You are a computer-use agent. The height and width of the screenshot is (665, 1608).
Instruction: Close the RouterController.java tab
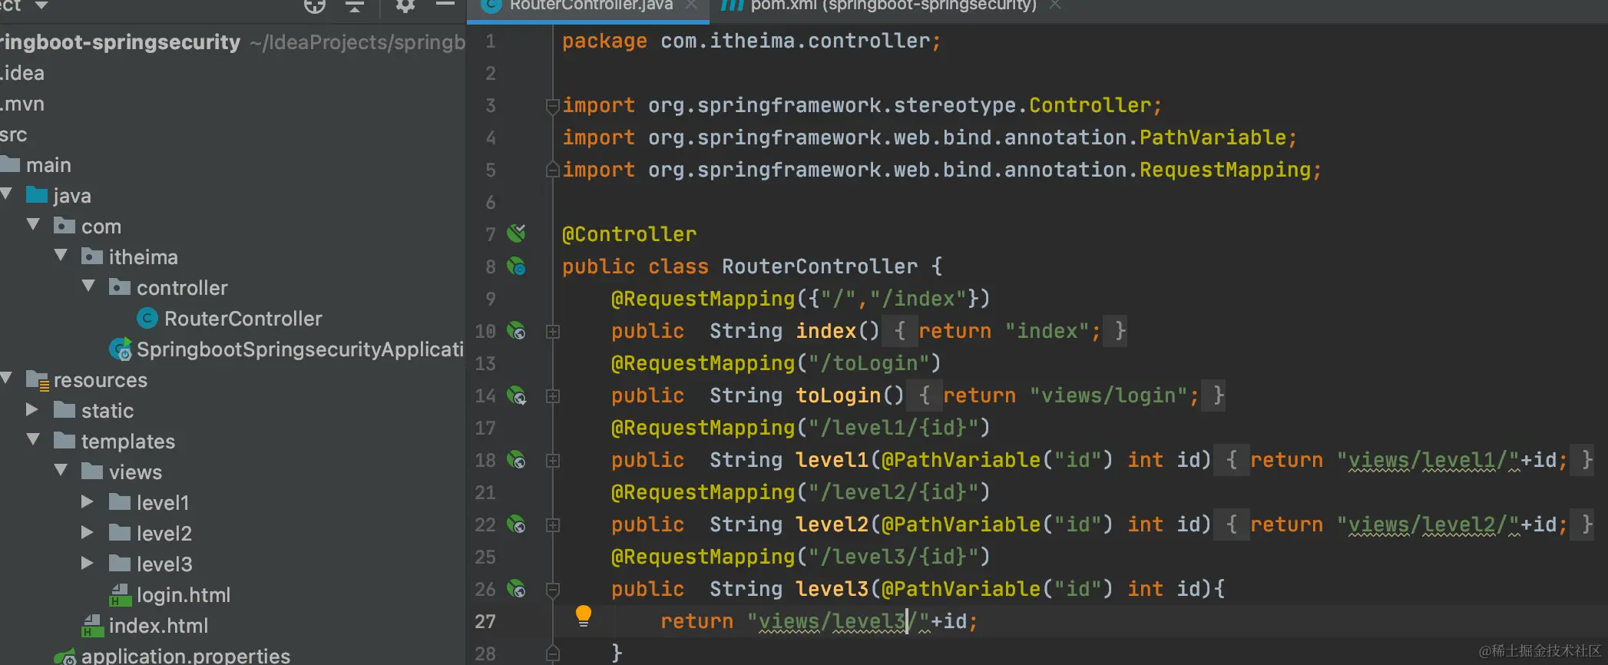[x=691, y=5]
